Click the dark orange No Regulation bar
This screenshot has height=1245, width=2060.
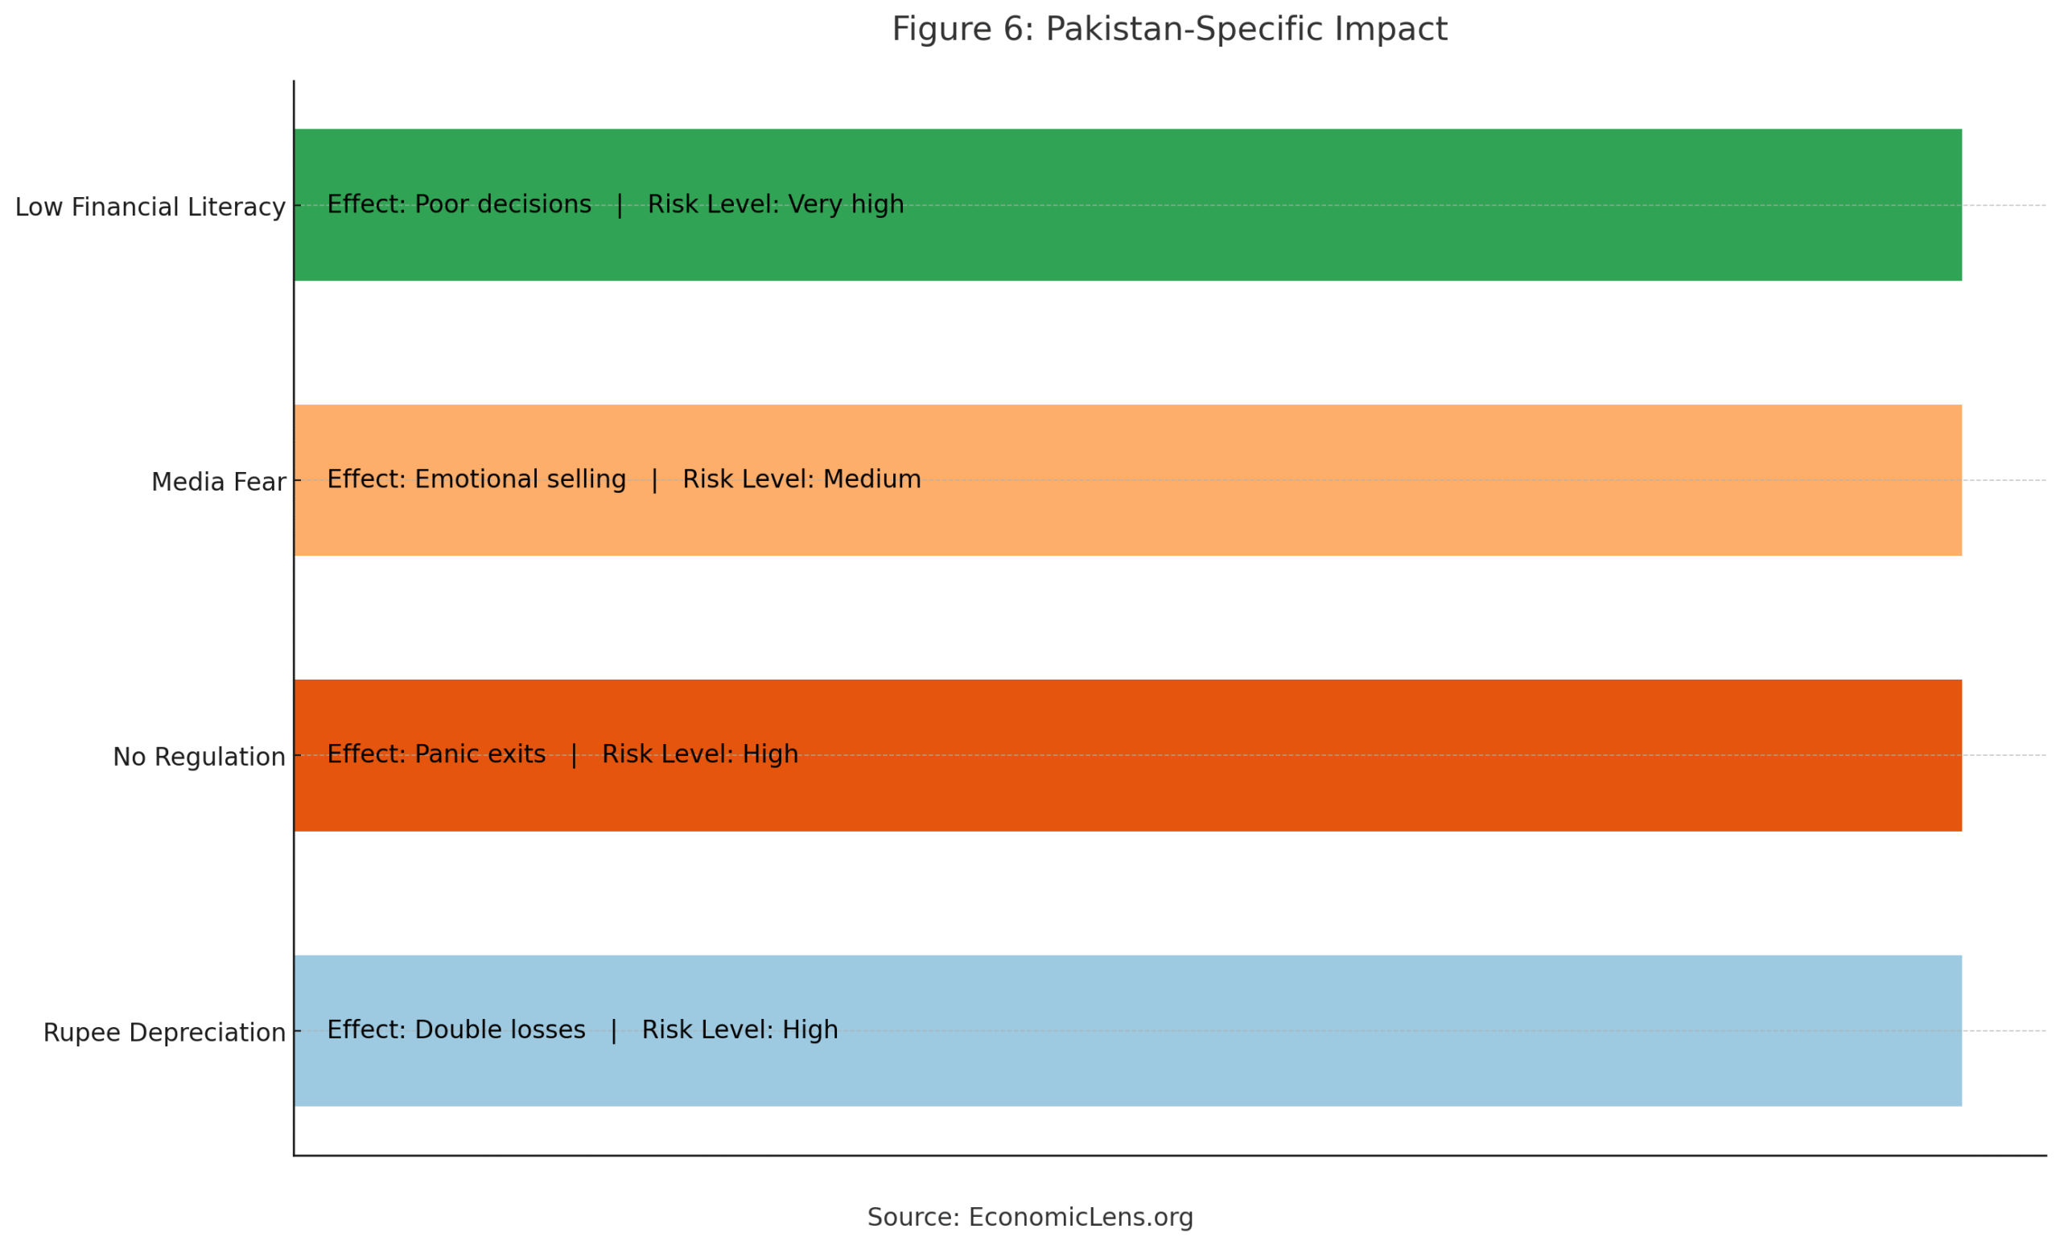1337,794
